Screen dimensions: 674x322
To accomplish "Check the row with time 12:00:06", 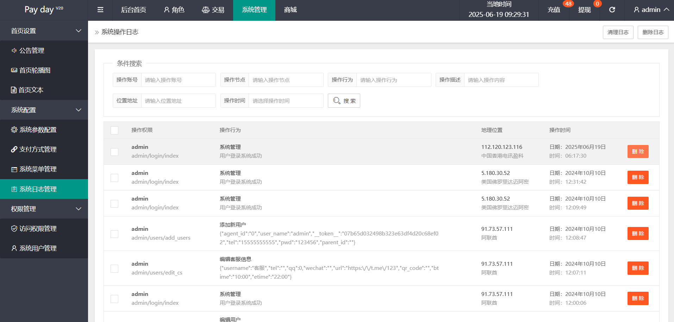I will point(114,299).
